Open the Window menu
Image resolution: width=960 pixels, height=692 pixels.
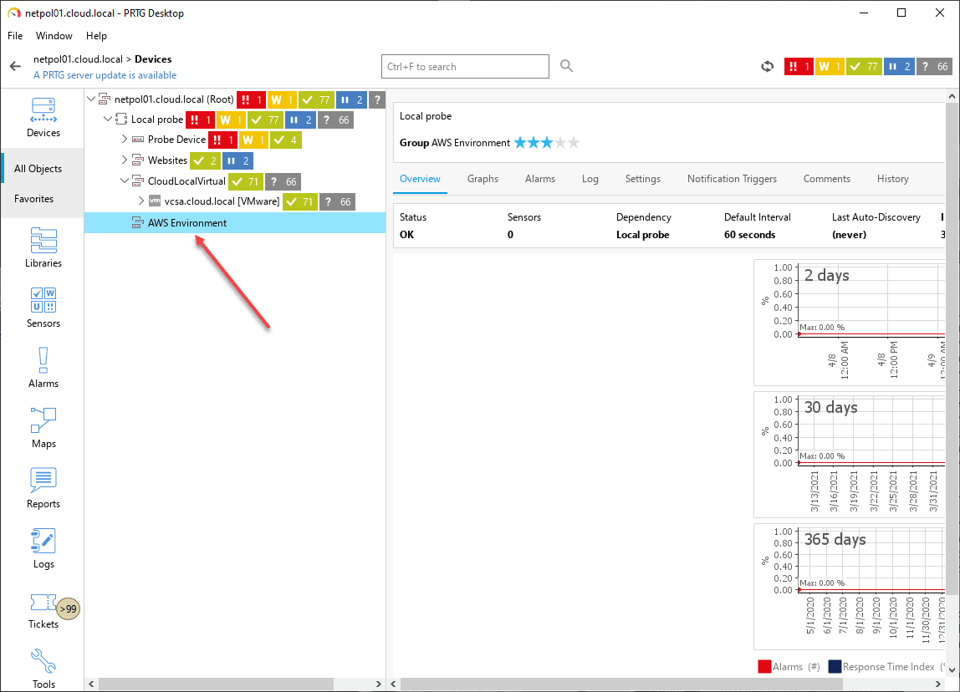(54, 35)
